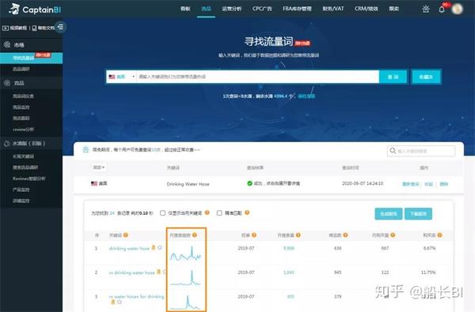Open the 国家 filter dropdown in table header
475x312 pixels.
[99, 167]
